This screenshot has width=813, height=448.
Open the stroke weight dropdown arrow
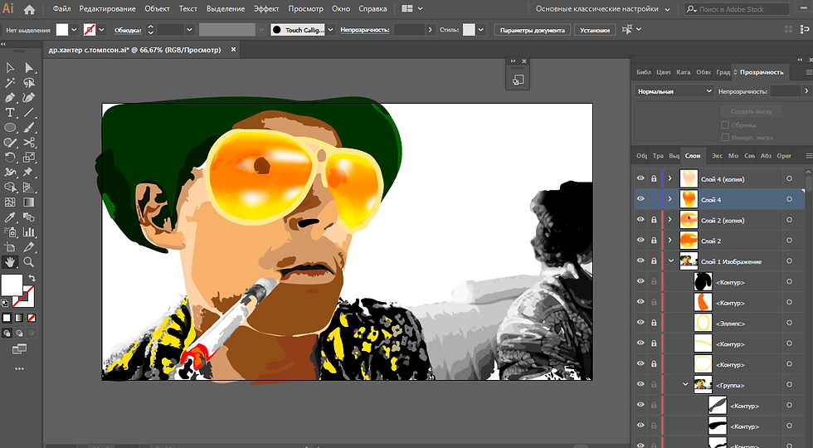tap(189, 30)
